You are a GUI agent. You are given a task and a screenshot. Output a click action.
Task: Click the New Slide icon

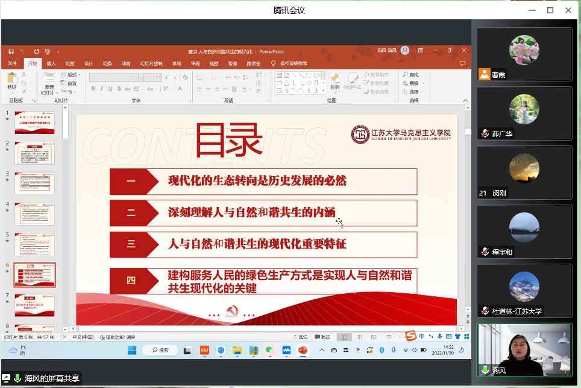point(49,80)
